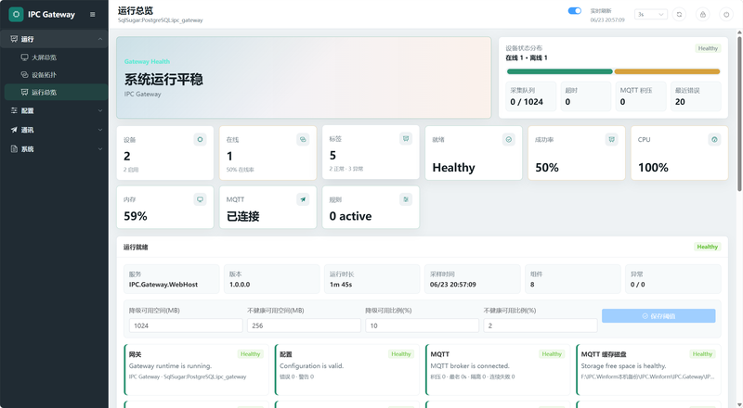
Task: Click the 降级可用比例(%) input field
Action: point(422,325)
